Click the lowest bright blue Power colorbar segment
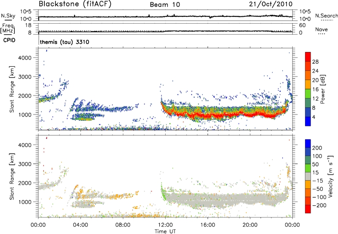This screenshot has width=338, height=234. click(x=308, y=121)
